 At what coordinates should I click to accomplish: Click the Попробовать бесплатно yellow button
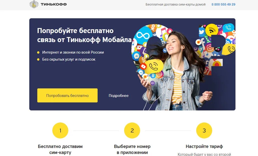point(67,95)
